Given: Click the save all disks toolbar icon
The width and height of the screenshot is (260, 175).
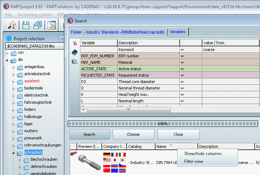Looking at the screenshot, I should (38, 25).
